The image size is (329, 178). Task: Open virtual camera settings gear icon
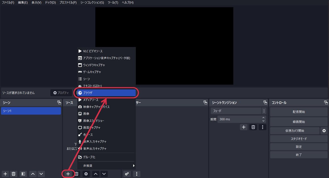pos(324,131)
